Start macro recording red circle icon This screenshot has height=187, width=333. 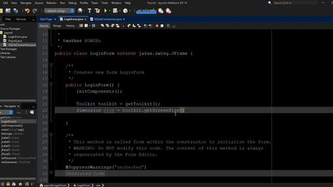coord(157,26)
